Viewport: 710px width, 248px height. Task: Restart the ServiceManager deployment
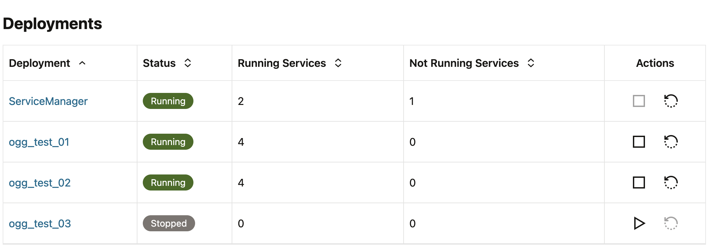671,101
